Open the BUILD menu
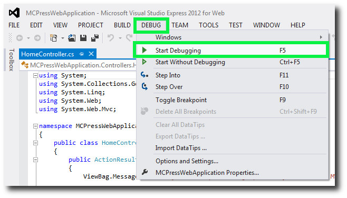Image resolution: width=347 pixels, height=198 pixels. 122,25
